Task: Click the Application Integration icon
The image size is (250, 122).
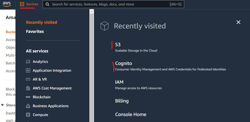Action: click(28, 70)
